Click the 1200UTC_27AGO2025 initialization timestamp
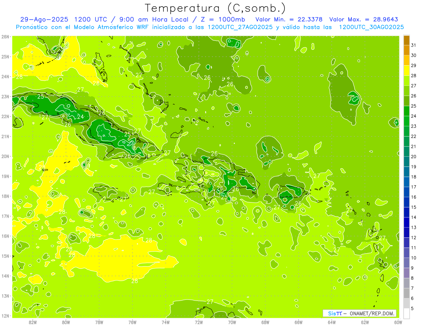Screen dimensions: 423x327 tap(240, 27)
